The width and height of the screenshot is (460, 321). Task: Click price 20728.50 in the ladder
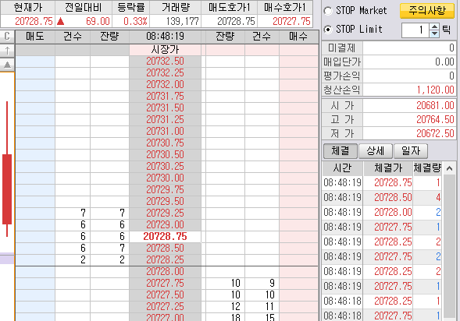165,249
